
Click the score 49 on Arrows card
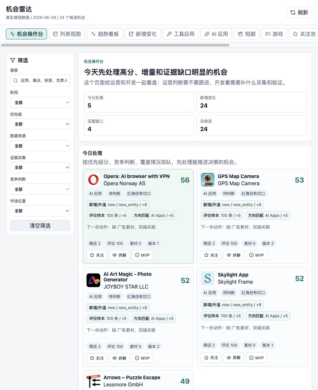pyautogui.click(x=185, y=381)
